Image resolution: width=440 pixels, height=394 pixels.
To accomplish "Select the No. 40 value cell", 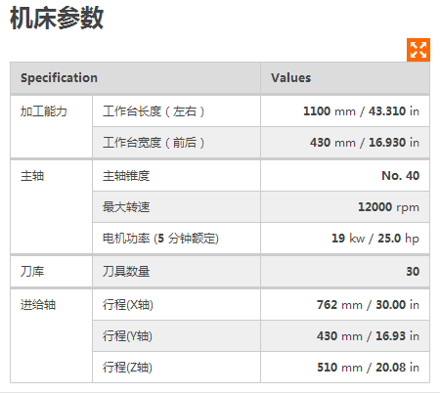I will point(345,176).
